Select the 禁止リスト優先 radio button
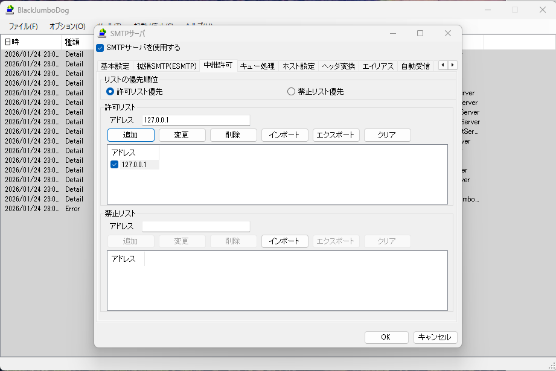This screenshot has width=556, height=371. coord(291,92)
